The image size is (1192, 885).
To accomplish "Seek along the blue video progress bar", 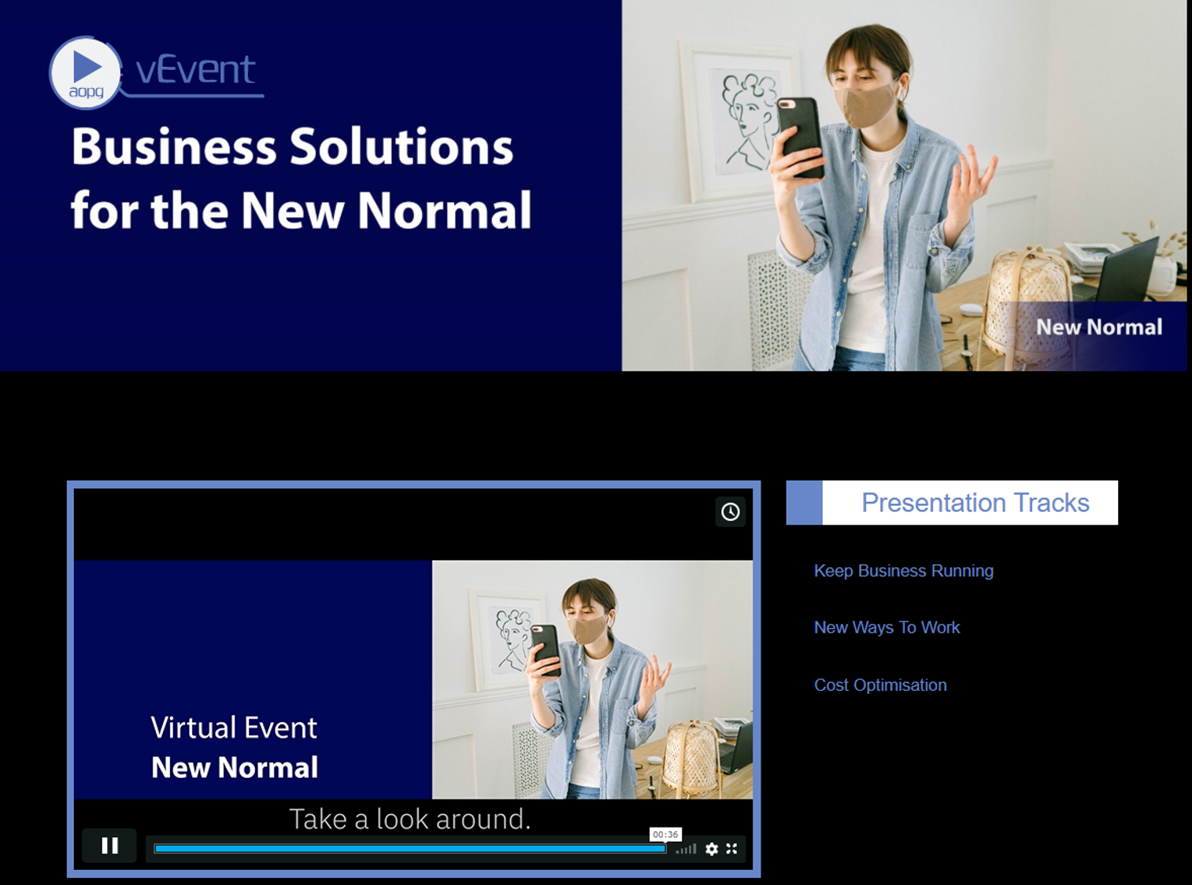I will coord(410,849).
